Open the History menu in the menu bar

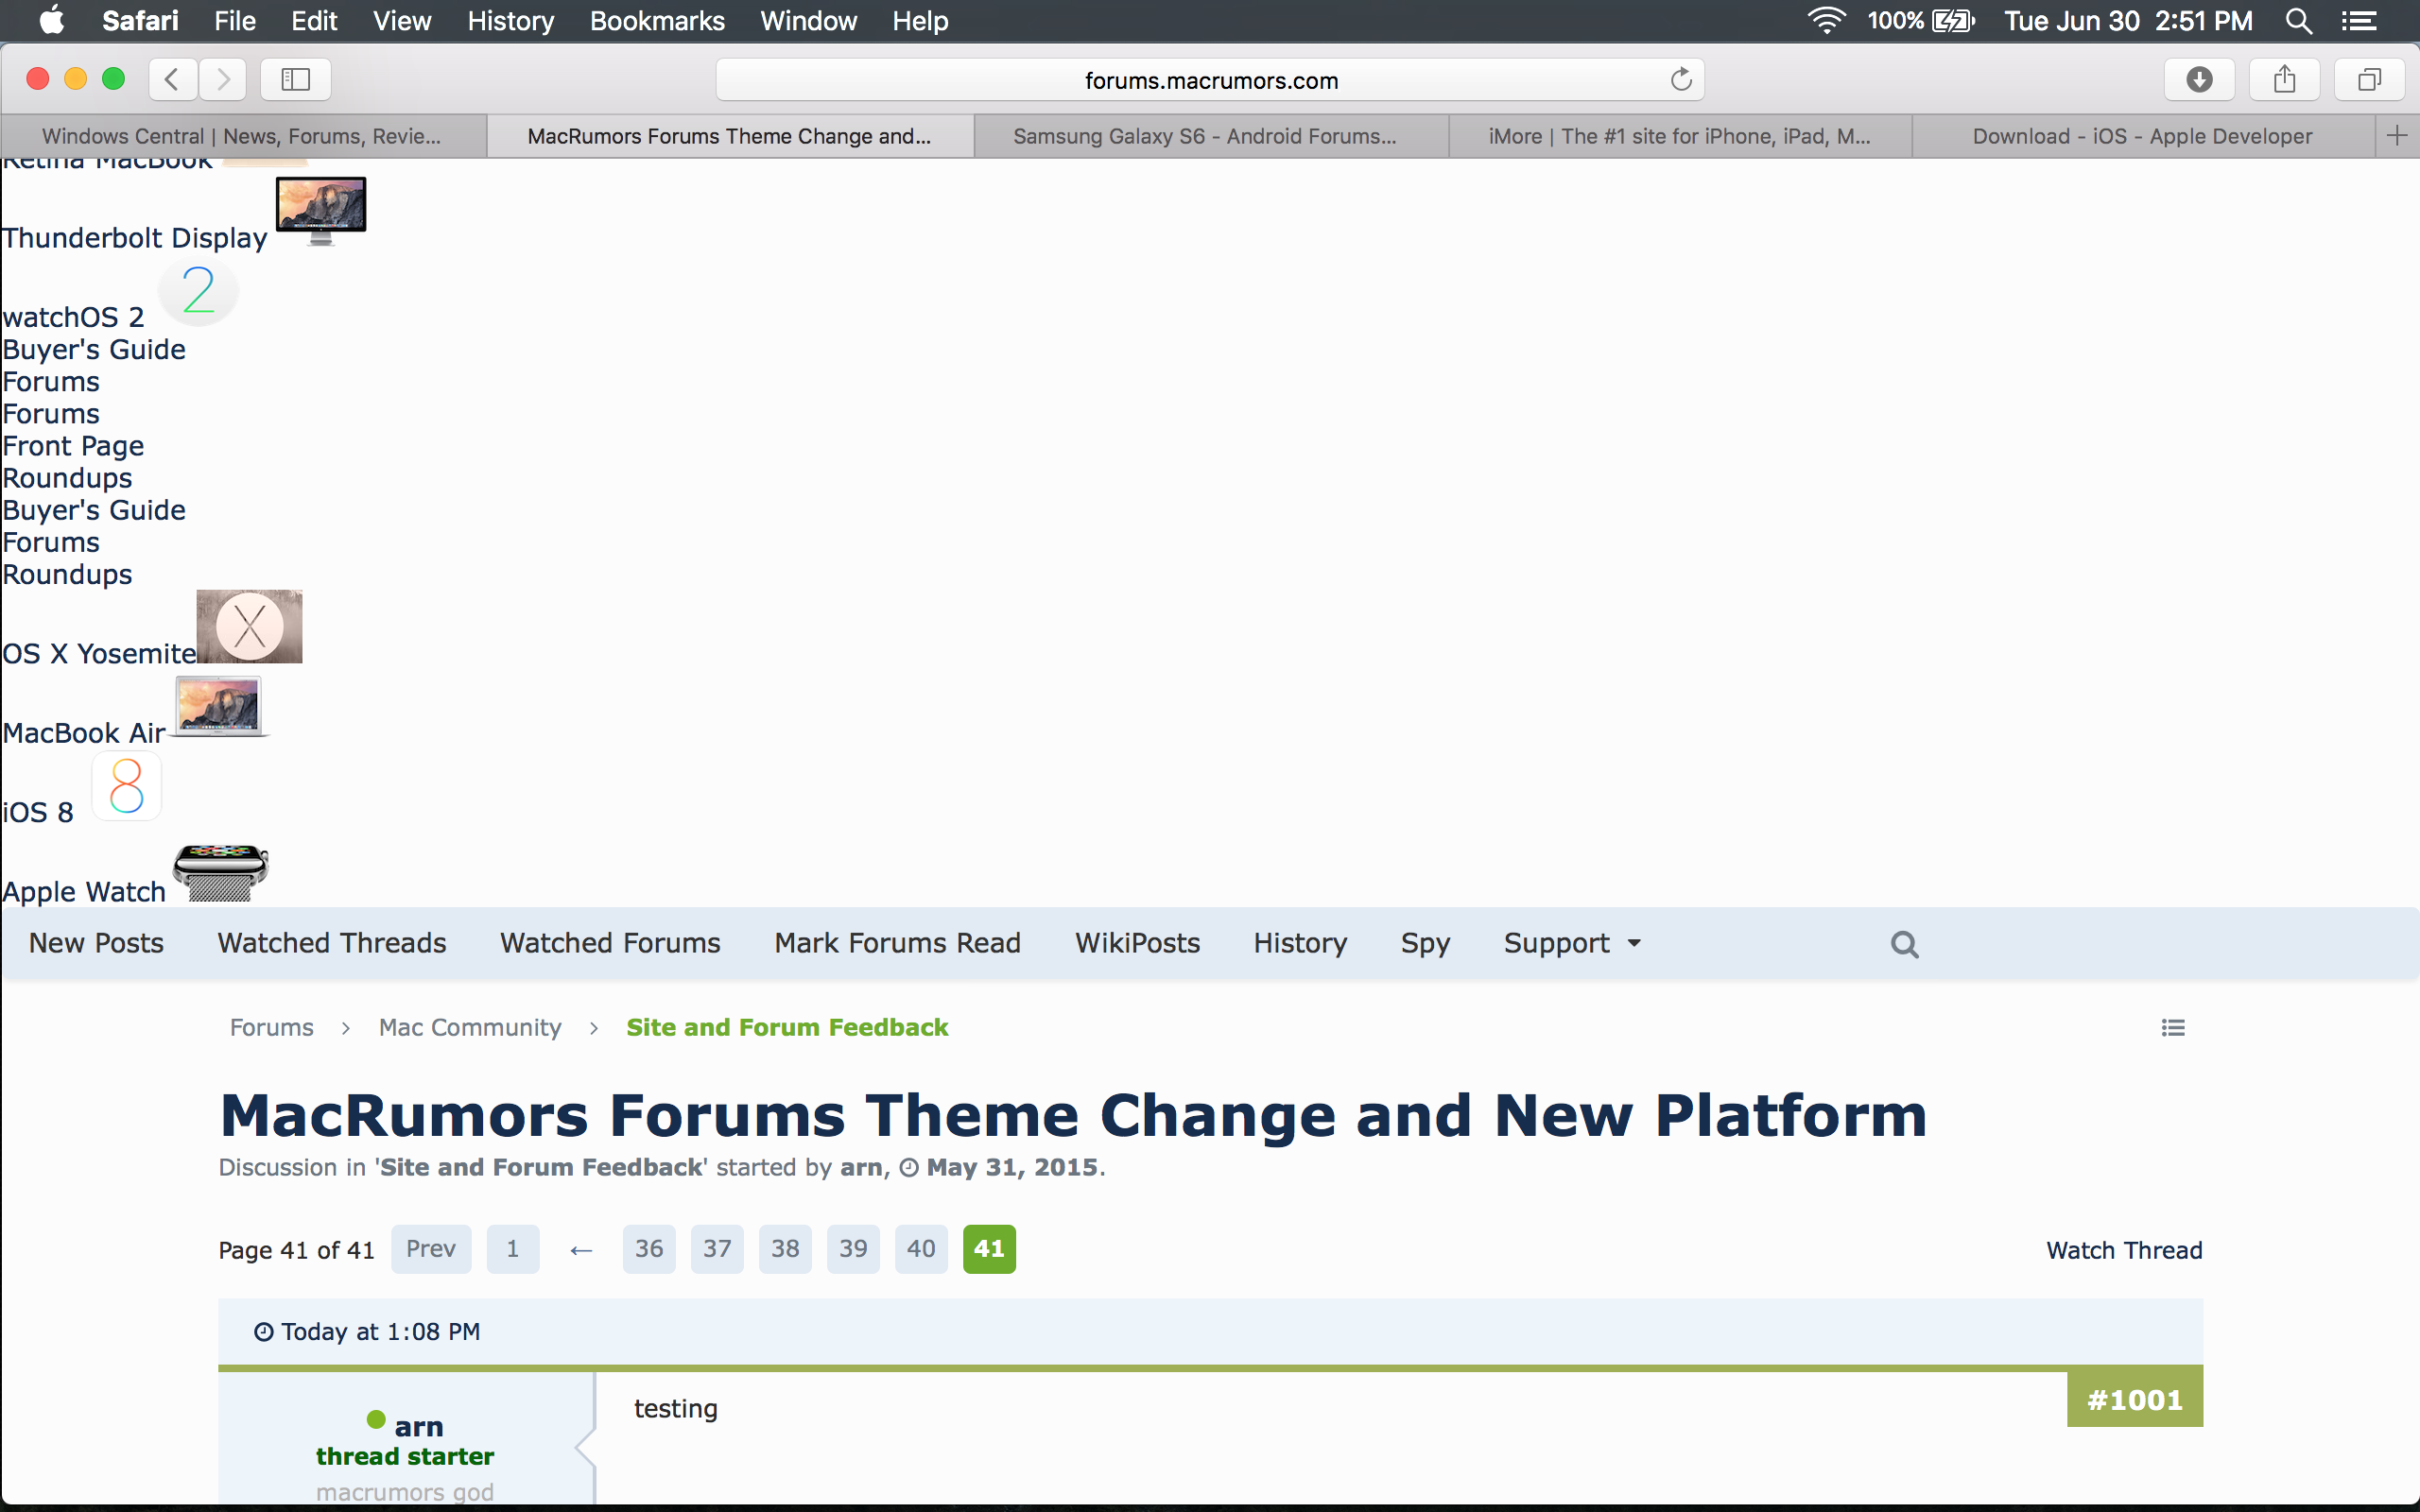511,21
